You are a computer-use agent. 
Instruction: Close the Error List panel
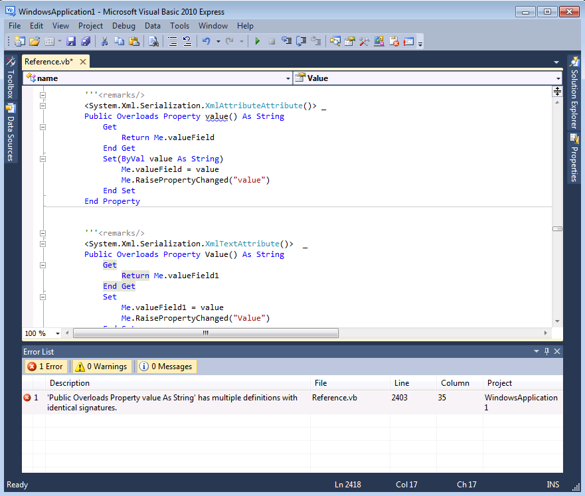pyautogui.click(x=557, y=351)
